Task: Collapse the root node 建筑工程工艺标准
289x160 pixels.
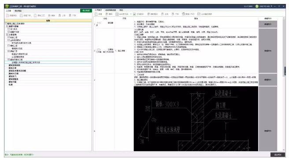Action: coord(6,24)
